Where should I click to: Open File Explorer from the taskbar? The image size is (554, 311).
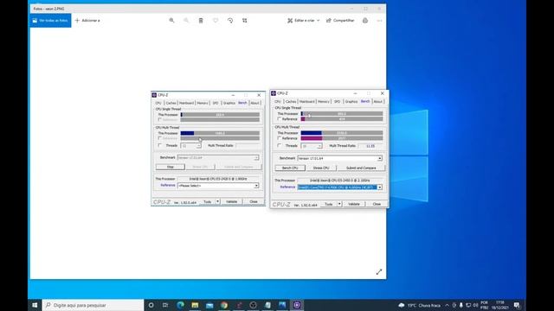click(x=195, y=305)
